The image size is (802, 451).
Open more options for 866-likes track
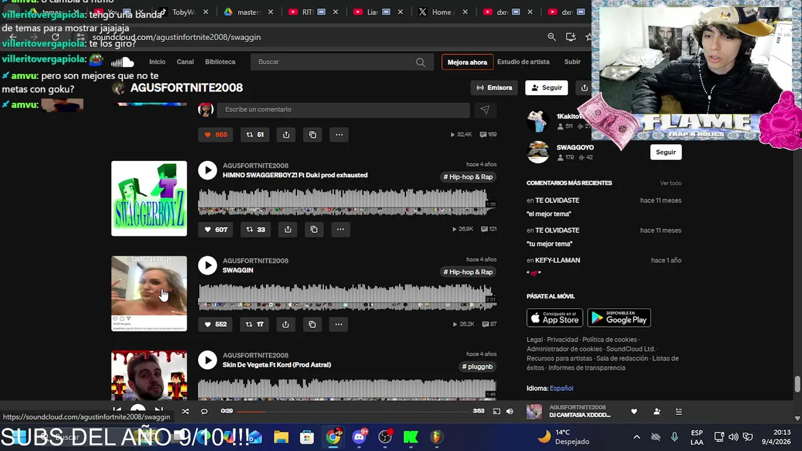pos(339,135)
